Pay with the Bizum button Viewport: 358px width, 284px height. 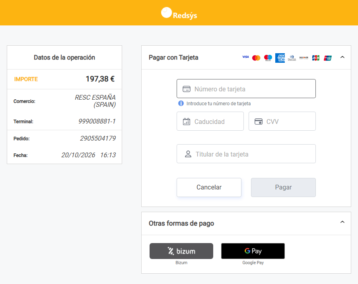(181, 251)
